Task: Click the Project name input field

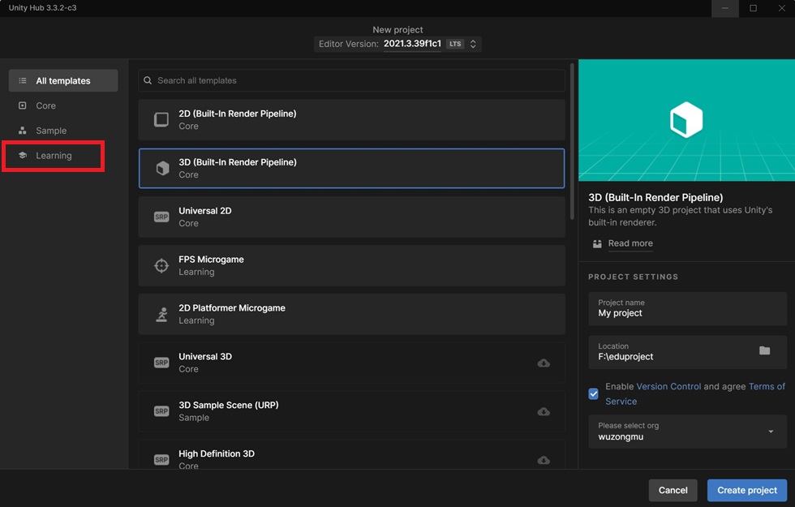Action: click(688, 308)
